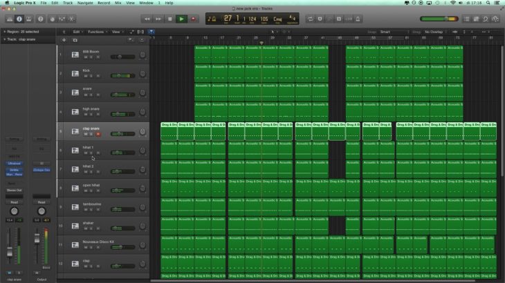Open Spotlight search in menu bar

pyautogui.click(x=488, y=3)
